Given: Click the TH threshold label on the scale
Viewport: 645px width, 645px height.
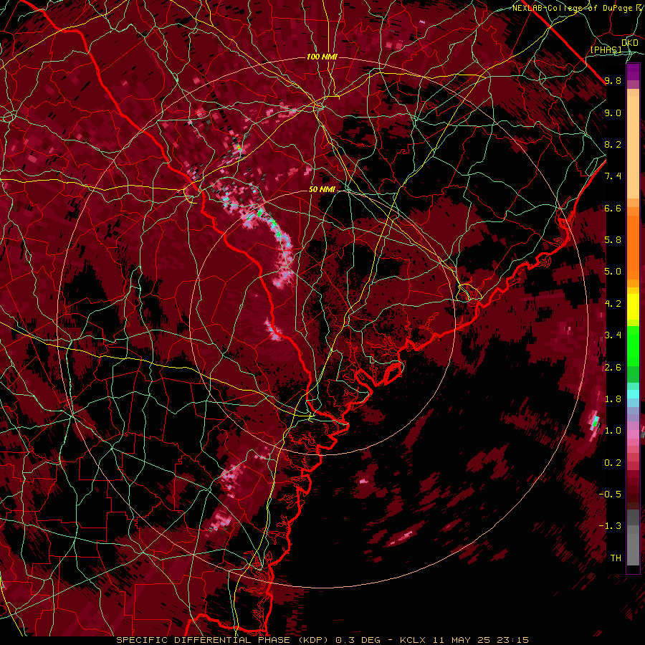Looking at the screenshot, I should pyautogui.click(x=616, y=558).
